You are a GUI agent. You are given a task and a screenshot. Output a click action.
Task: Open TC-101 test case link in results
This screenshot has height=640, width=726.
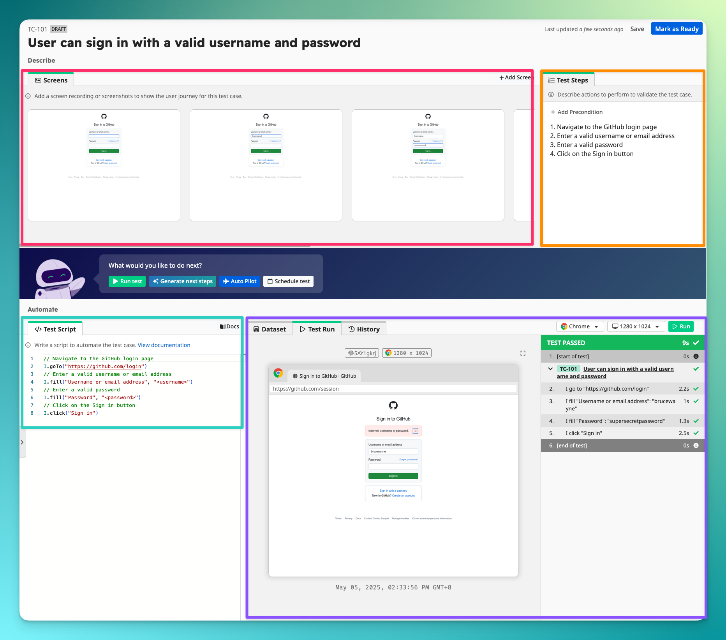[x=615, y=372]
